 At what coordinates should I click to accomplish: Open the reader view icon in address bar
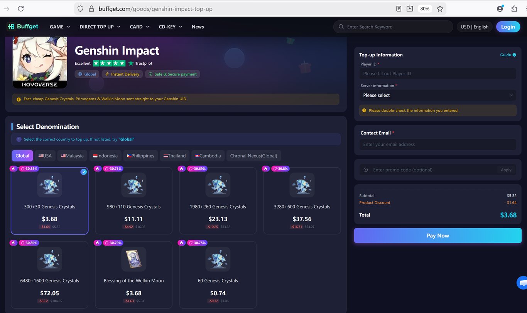click(399, 8)
